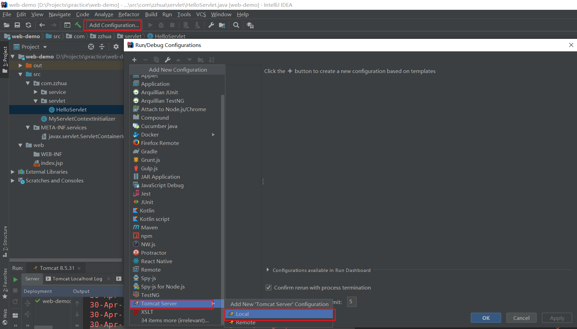577x329 pixels.
Task: Expand External Libraries node
Action: pos(13,172)
